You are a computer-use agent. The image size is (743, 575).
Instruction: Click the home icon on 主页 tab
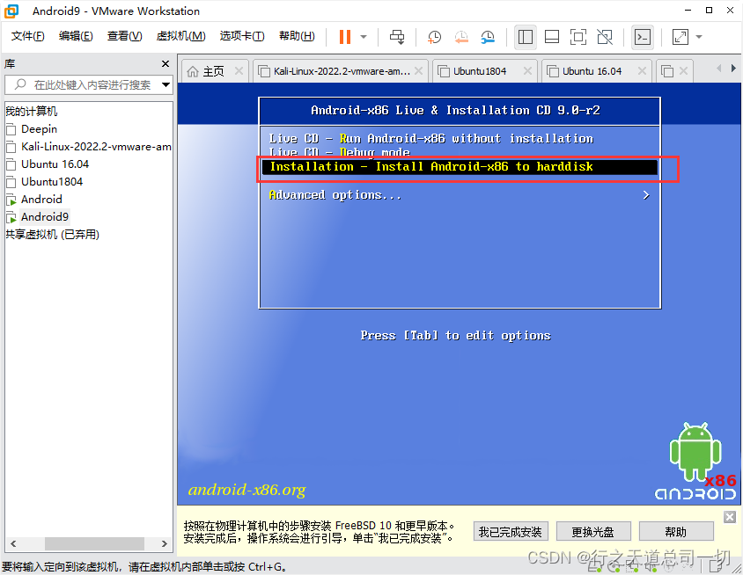(193, 71)
